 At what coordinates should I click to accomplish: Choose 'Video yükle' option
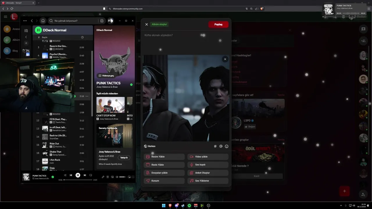(x=208, y=157)
